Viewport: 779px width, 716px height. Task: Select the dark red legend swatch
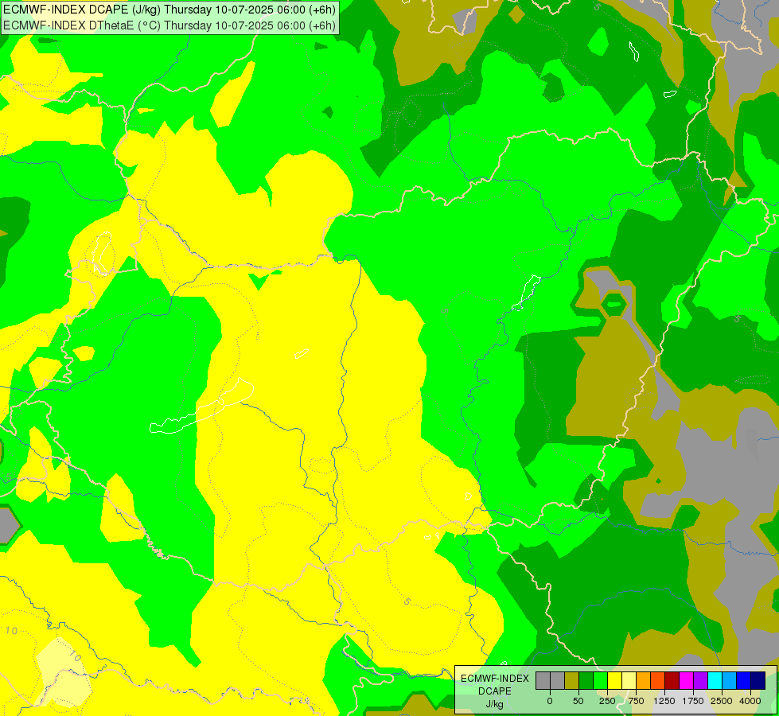click(672, 680)
